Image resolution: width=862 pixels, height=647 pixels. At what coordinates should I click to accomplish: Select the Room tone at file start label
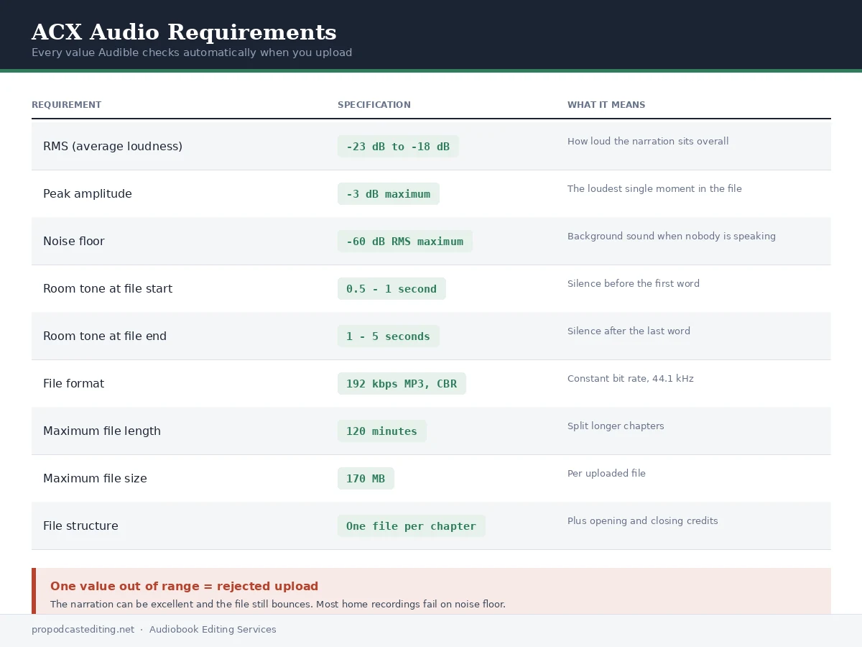point(108,289)
